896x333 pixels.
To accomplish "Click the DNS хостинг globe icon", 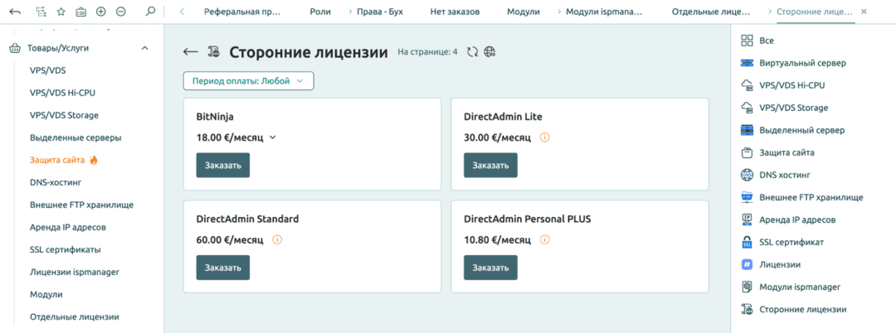I will click(x=747, y=175).
